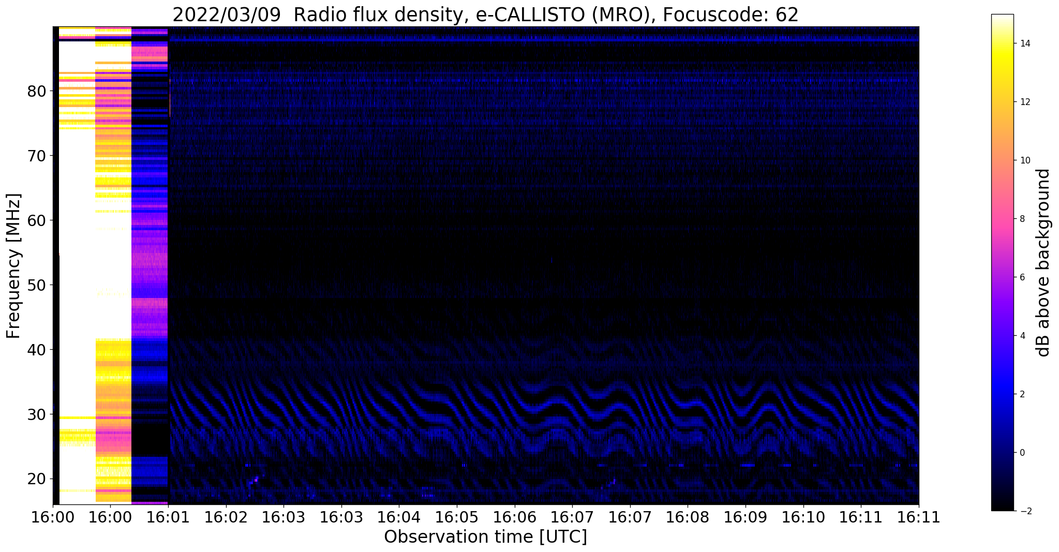Click the colorbar tick value 6
This screenshot has width=1059, height=552.
(x=1021, y=277)
